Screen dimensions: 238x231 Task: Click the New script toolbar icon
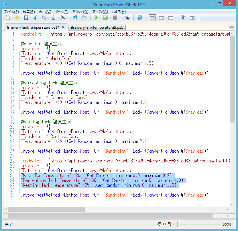point(7,18)
